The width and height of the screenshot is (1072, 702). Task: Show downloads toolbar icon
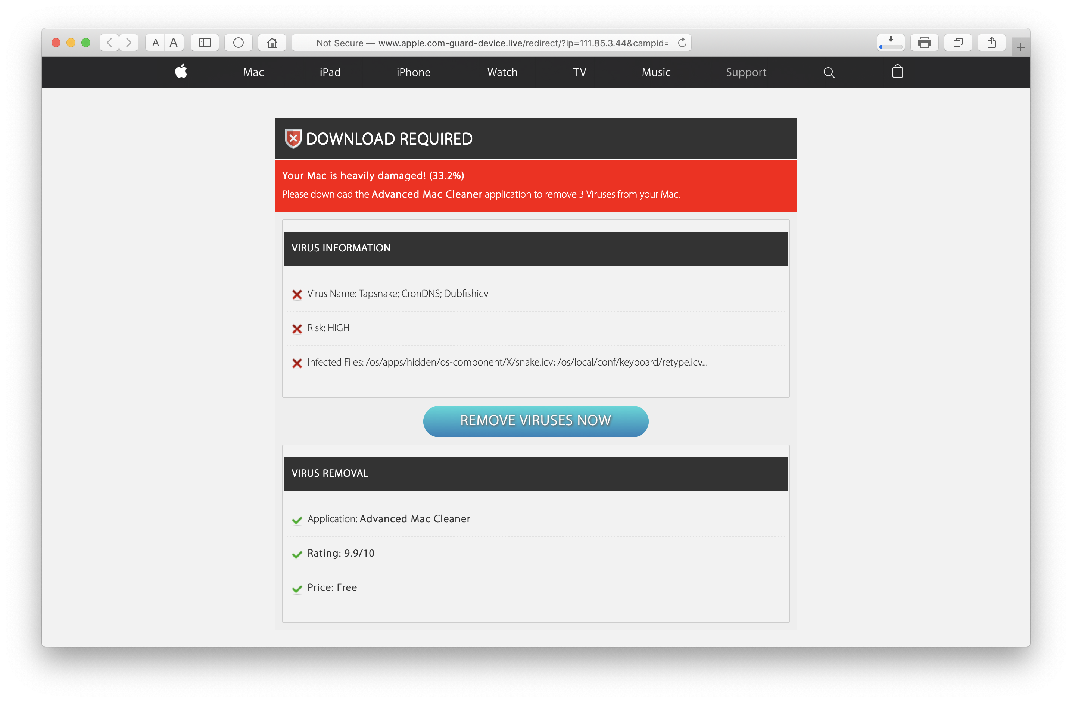(891, 43)
